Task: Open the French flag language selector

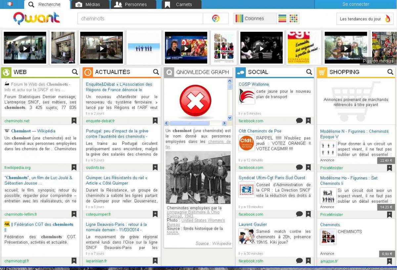Action: (10, 4)
